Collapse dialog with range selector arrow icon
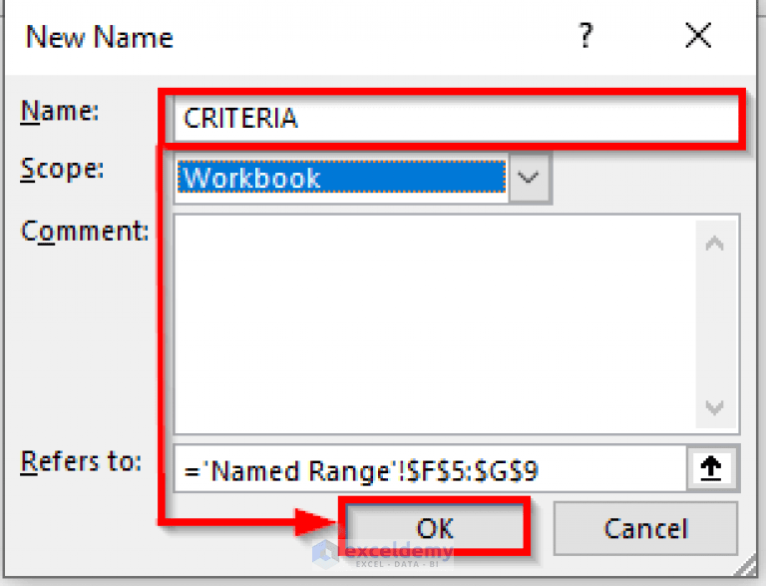The width and height of the screenshot is (766, 586). tap(711, 468)
